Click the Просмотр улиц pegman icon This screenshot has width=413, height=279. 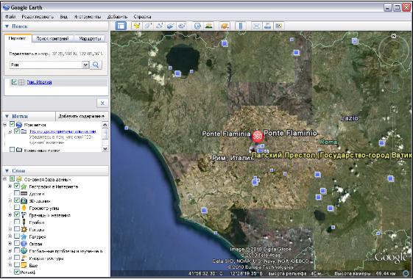(x=24, y=208)
